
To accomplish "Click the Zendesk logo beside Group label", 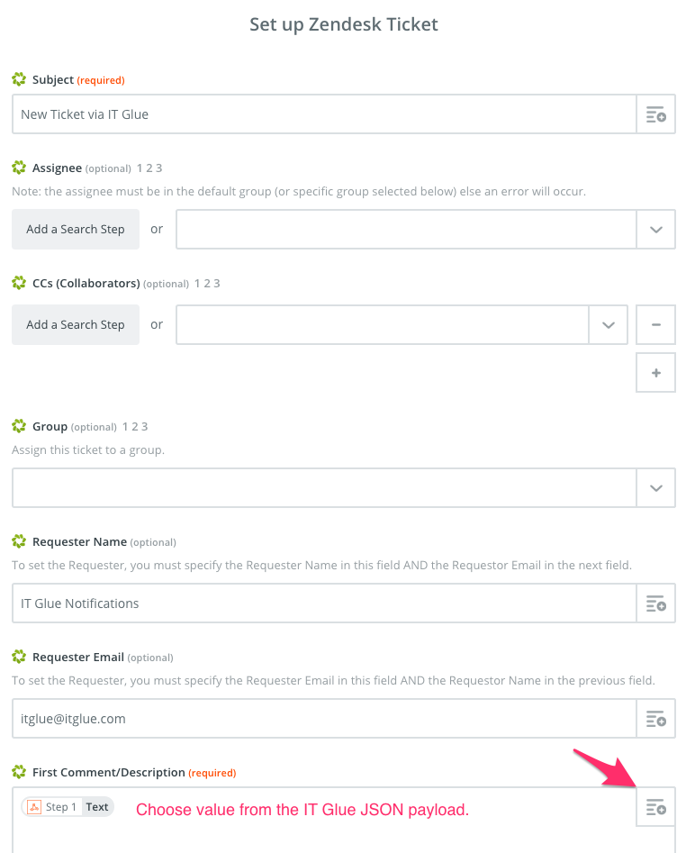I will pos(19,426).
